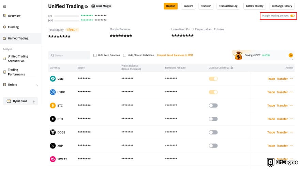Open more options for ETH row
The image size is (300, 169).
coord(291,119)
